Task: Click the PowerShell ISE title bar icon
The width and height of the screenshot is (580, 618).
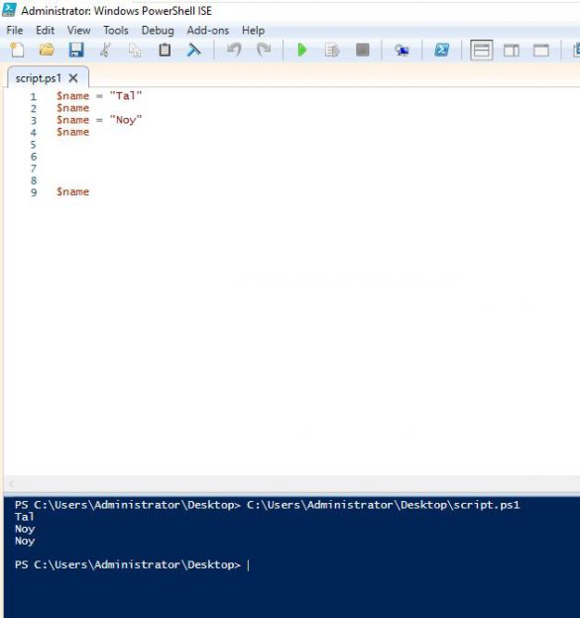Action: pos(9,10)
